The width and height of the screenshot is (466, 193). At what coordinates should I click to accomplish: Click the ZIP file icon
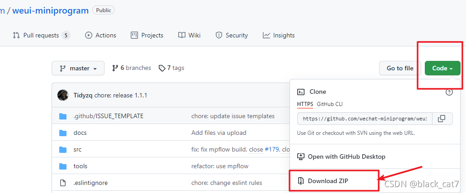click(x=301, y=181)
